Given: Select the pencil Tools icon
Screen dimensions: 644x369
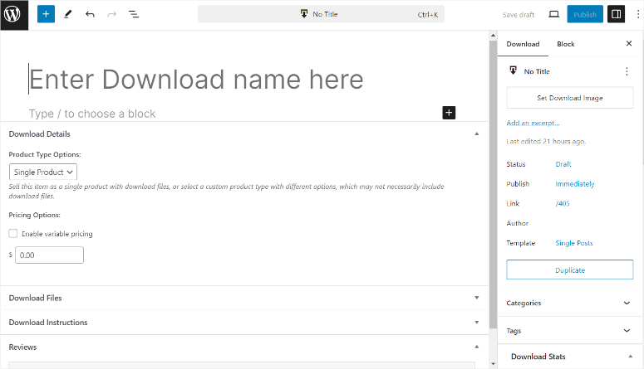Looking at the screenshot, I should [x=68, y=15].
